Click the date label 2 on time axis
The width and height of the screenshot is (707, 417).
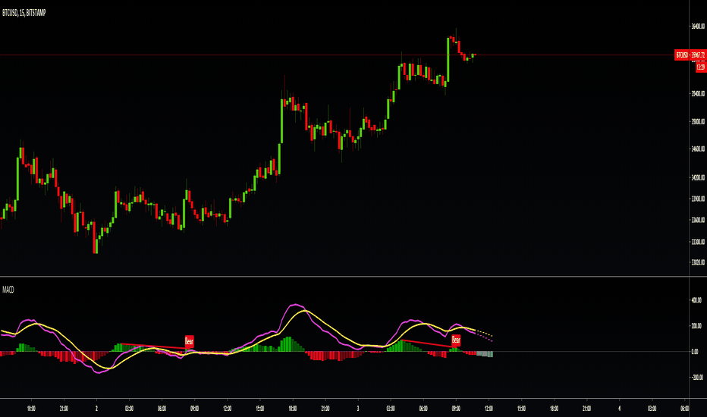[96, 409]
